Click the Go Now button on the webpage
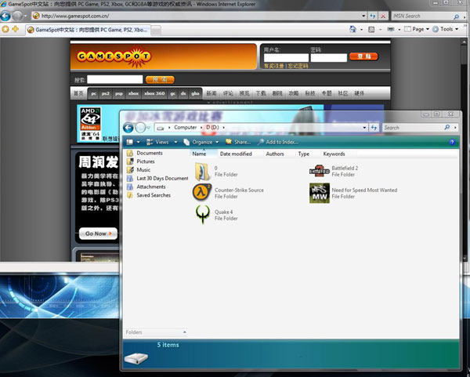Image resolution: width=470 pixels, height=377 pixels. pyautogui.click(x=99, y=234)
